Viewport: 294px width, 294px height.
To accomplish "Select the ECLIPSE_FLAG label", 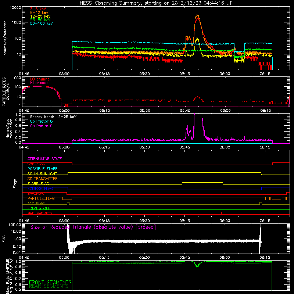I will coord(40,189).
